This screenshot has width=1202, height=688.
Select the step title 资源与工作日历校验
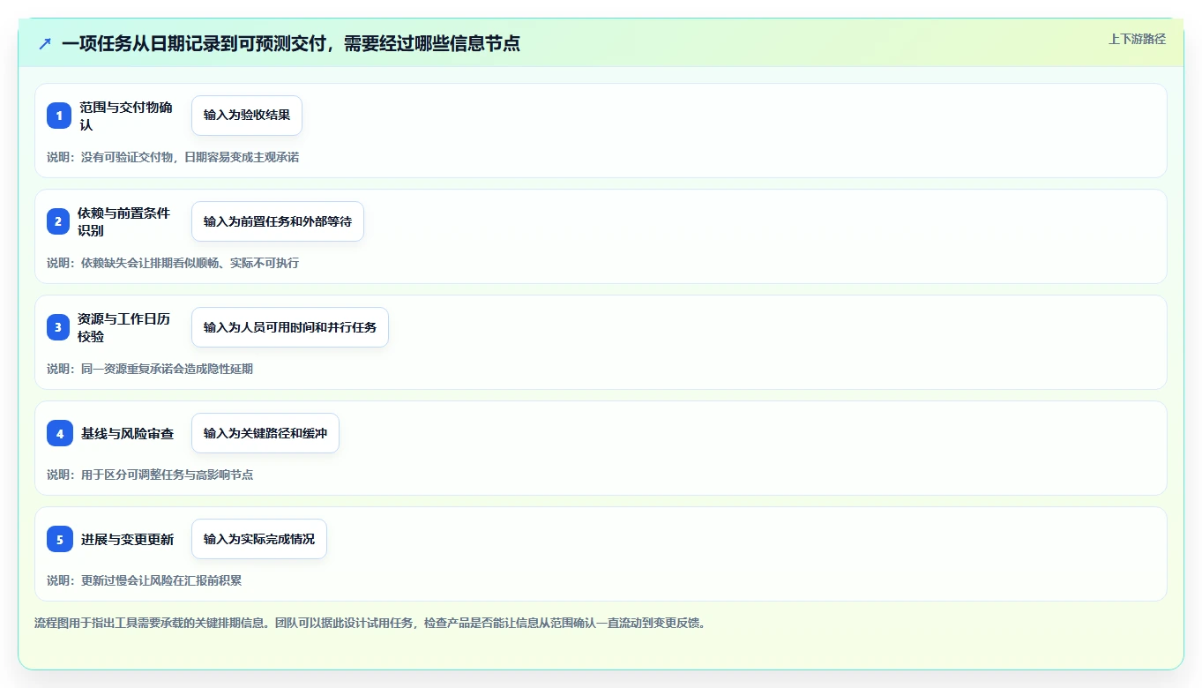(x=123, y=327)
